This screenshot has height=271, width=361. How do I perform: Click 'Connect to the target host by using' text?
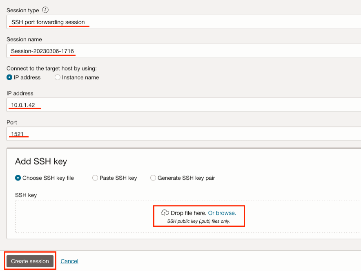[x=51, y=68]
